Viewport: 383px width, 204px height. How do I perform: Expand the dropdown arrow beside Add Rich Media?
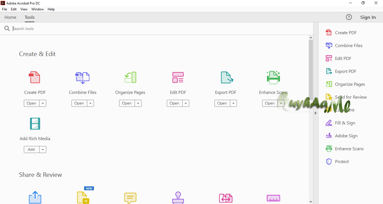click(43, 149)
